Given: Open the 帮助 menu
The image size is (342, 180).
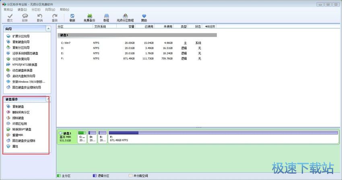Looking at the screenshot, I should 64,9.
